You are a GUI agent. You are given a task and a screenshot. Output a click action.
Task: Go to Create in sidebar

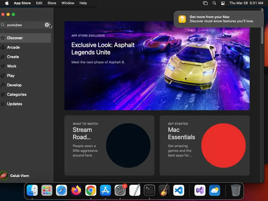(25, 57)
